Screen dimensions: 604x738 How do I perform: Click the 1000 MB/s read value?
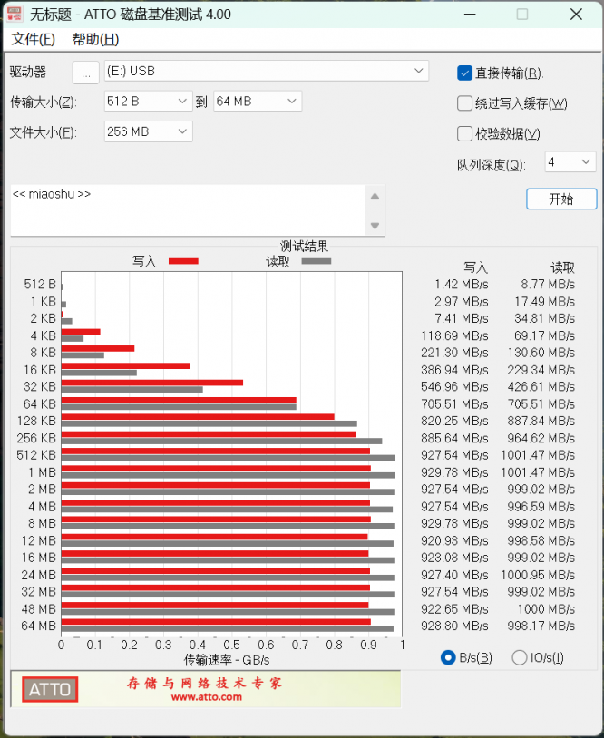click(546, 609)
